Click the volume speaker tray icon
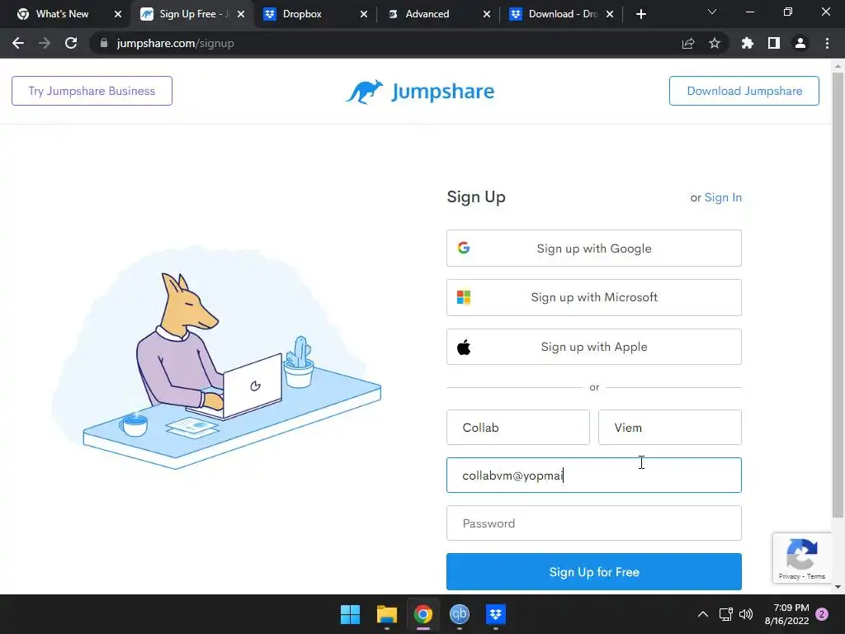845x634 pixels. point(746,614)
